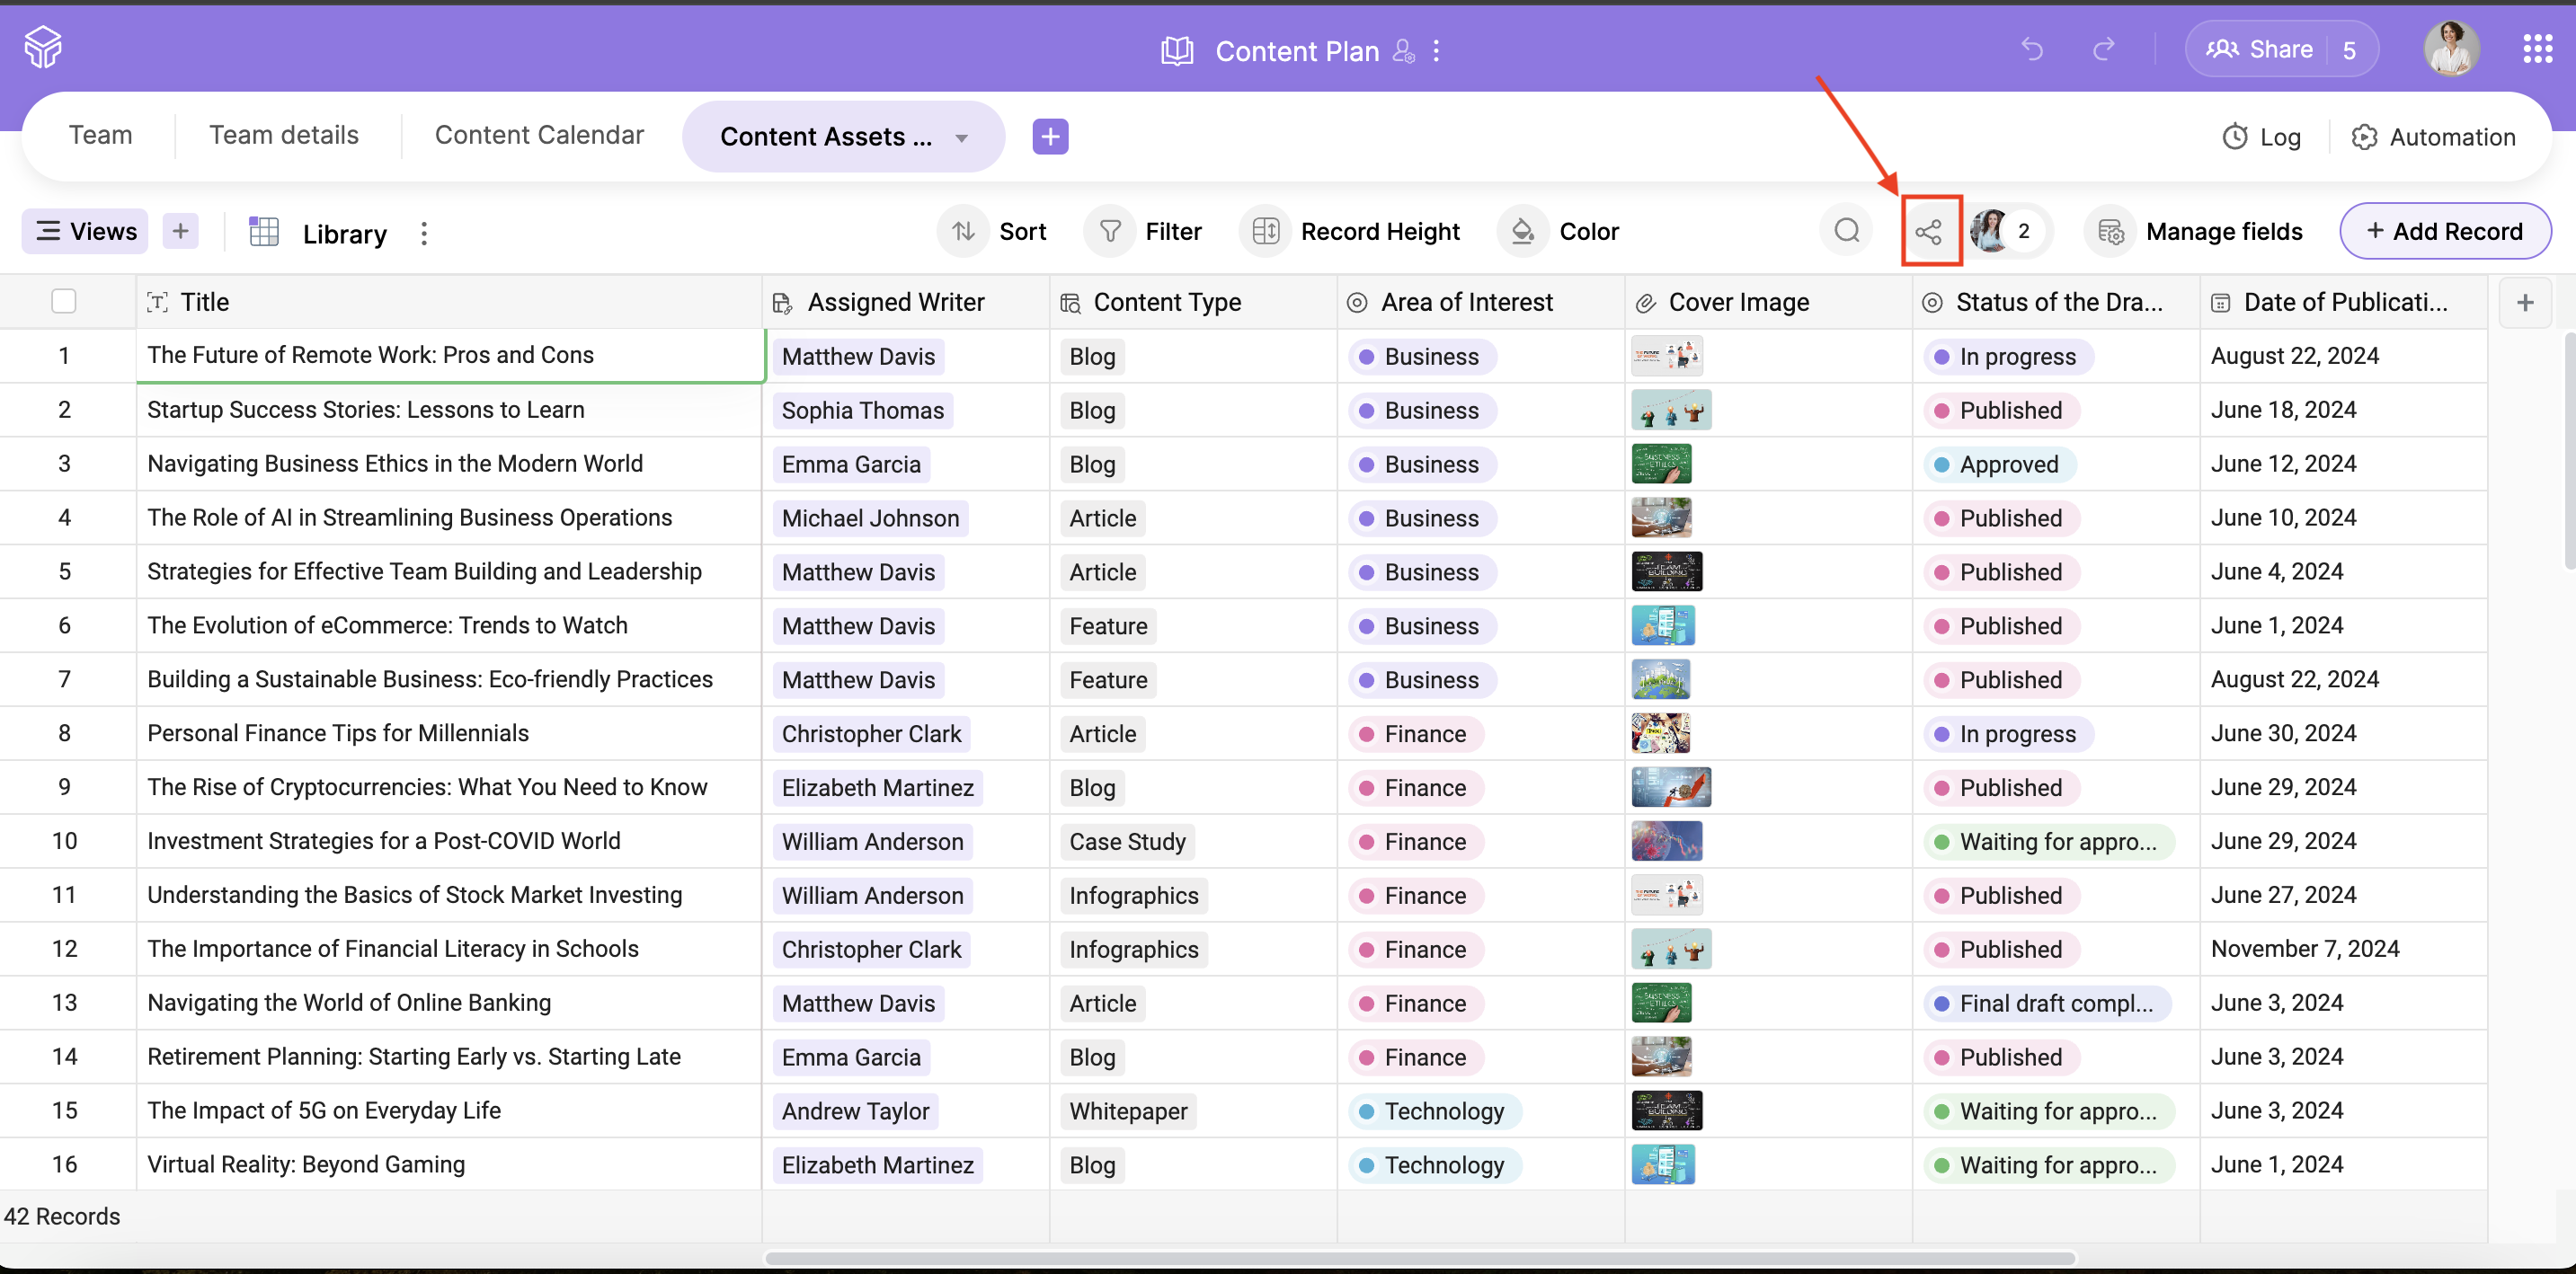
Task: Open cover image thumbnail in row 2
Action: click(x=1670, y=411)
